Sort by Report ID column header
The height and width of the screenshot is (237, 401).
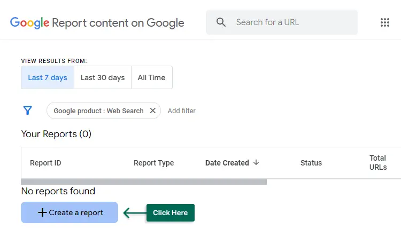pos(45,163)
